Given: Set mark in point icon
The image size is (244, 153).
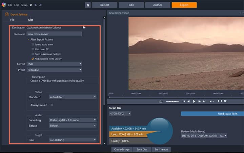Looking at the screenshot, I should pos(219,101).
